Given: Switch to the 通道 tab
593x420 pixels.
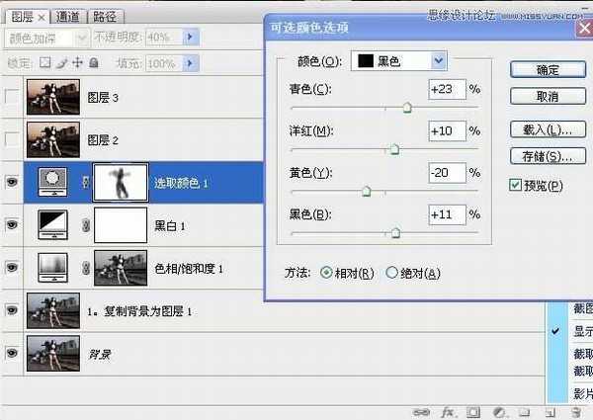Looking at the screenshot, I should (67, 17).
